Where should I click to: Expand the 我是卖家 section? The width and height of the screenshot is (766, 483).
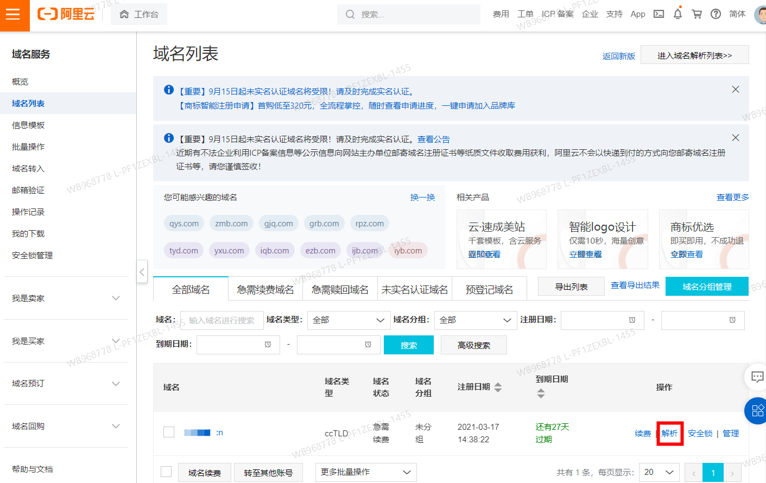click(x=66, y=298)
